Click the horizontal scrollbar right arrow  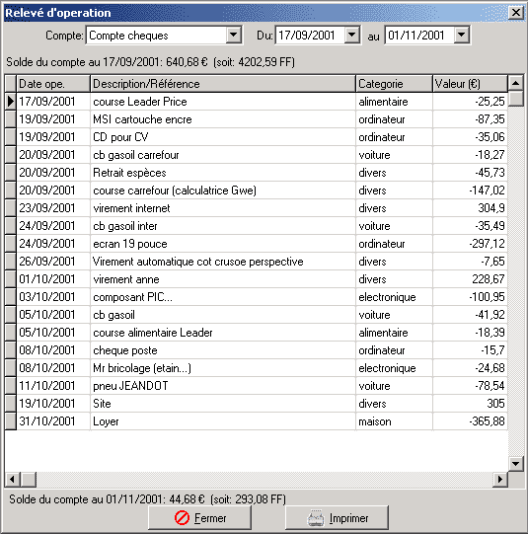click(x=500, y=480)
